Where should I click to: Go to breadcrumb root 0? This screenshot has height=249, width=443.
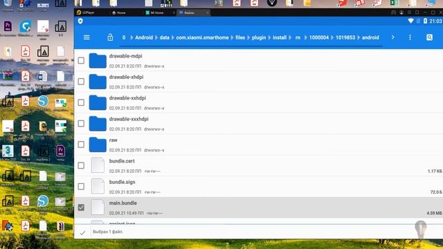(x=124, y=37)
